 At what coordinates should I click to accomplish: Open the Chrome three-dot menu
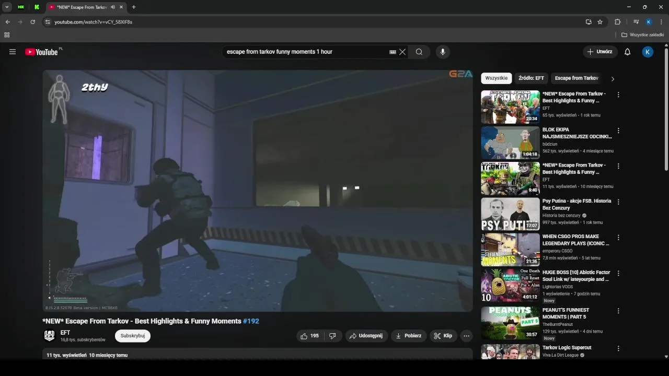click(x=661, y=22)
